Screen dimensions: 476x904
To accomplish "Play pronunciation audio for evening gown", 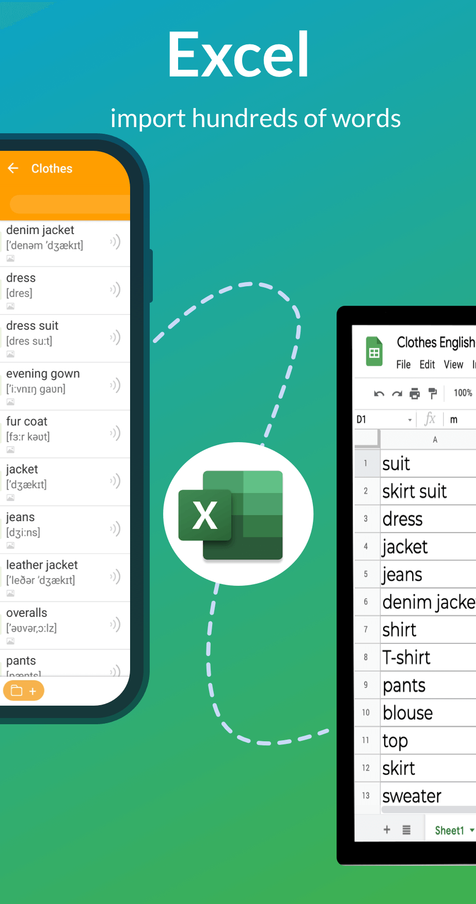I will tap(115, 385).
